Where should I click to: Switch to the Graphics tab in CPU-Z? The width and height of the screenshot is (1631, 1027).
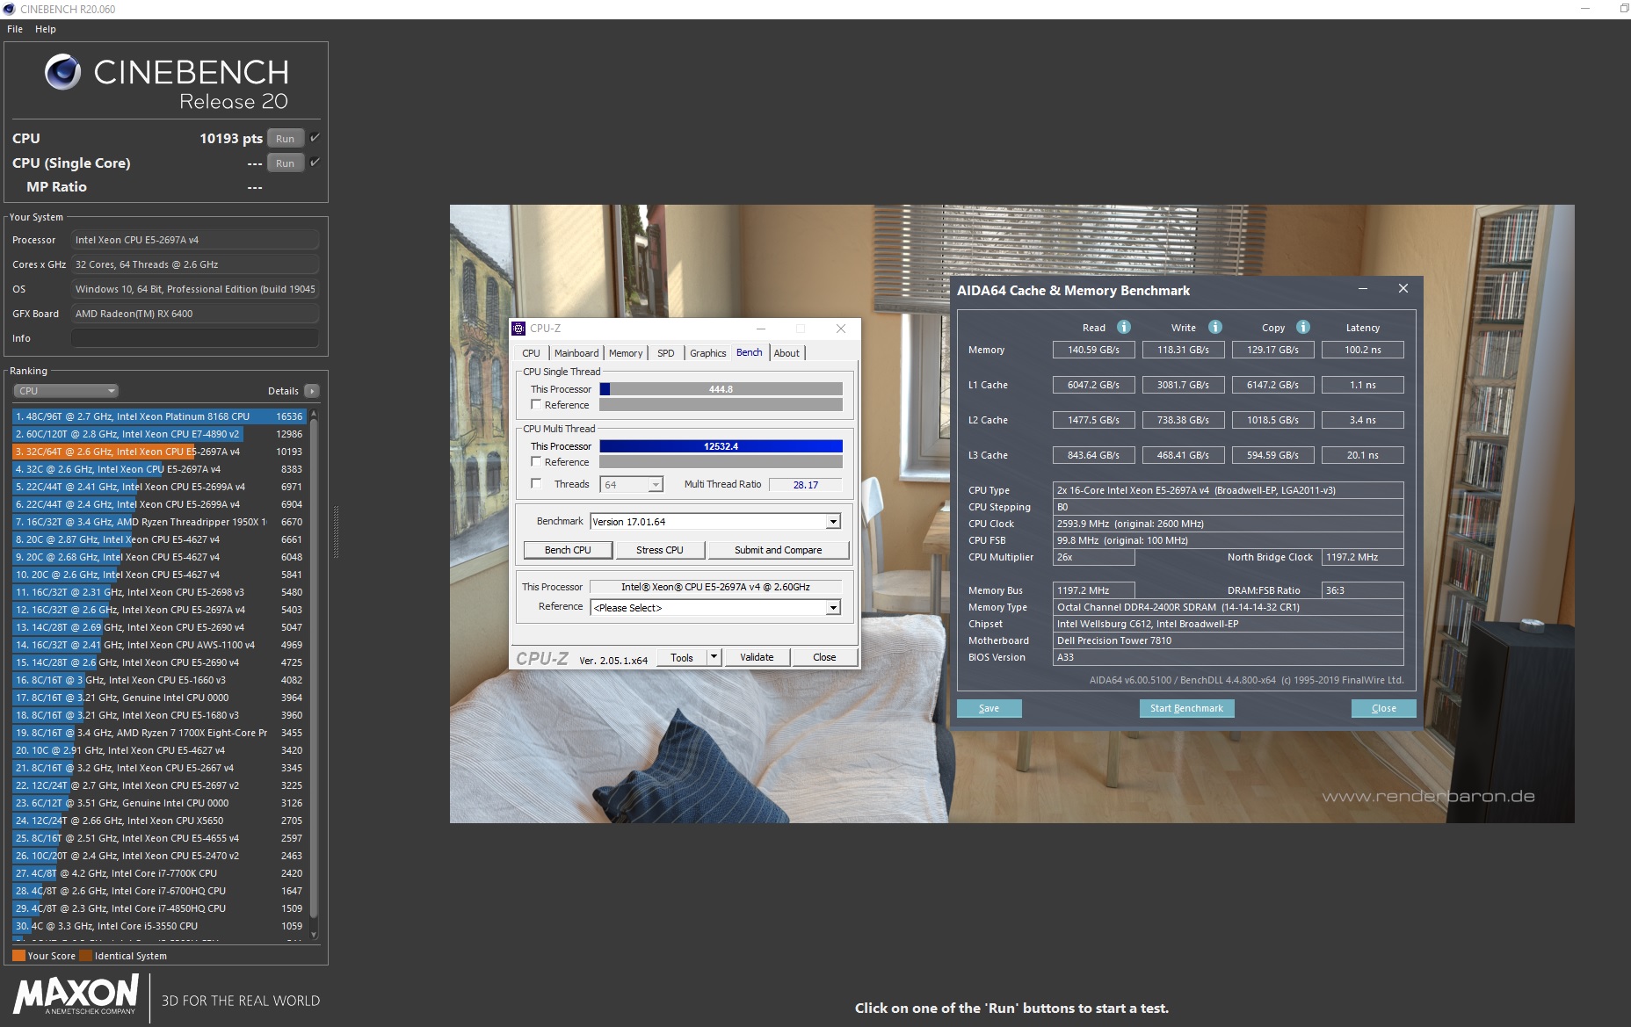tap(707, 353)
